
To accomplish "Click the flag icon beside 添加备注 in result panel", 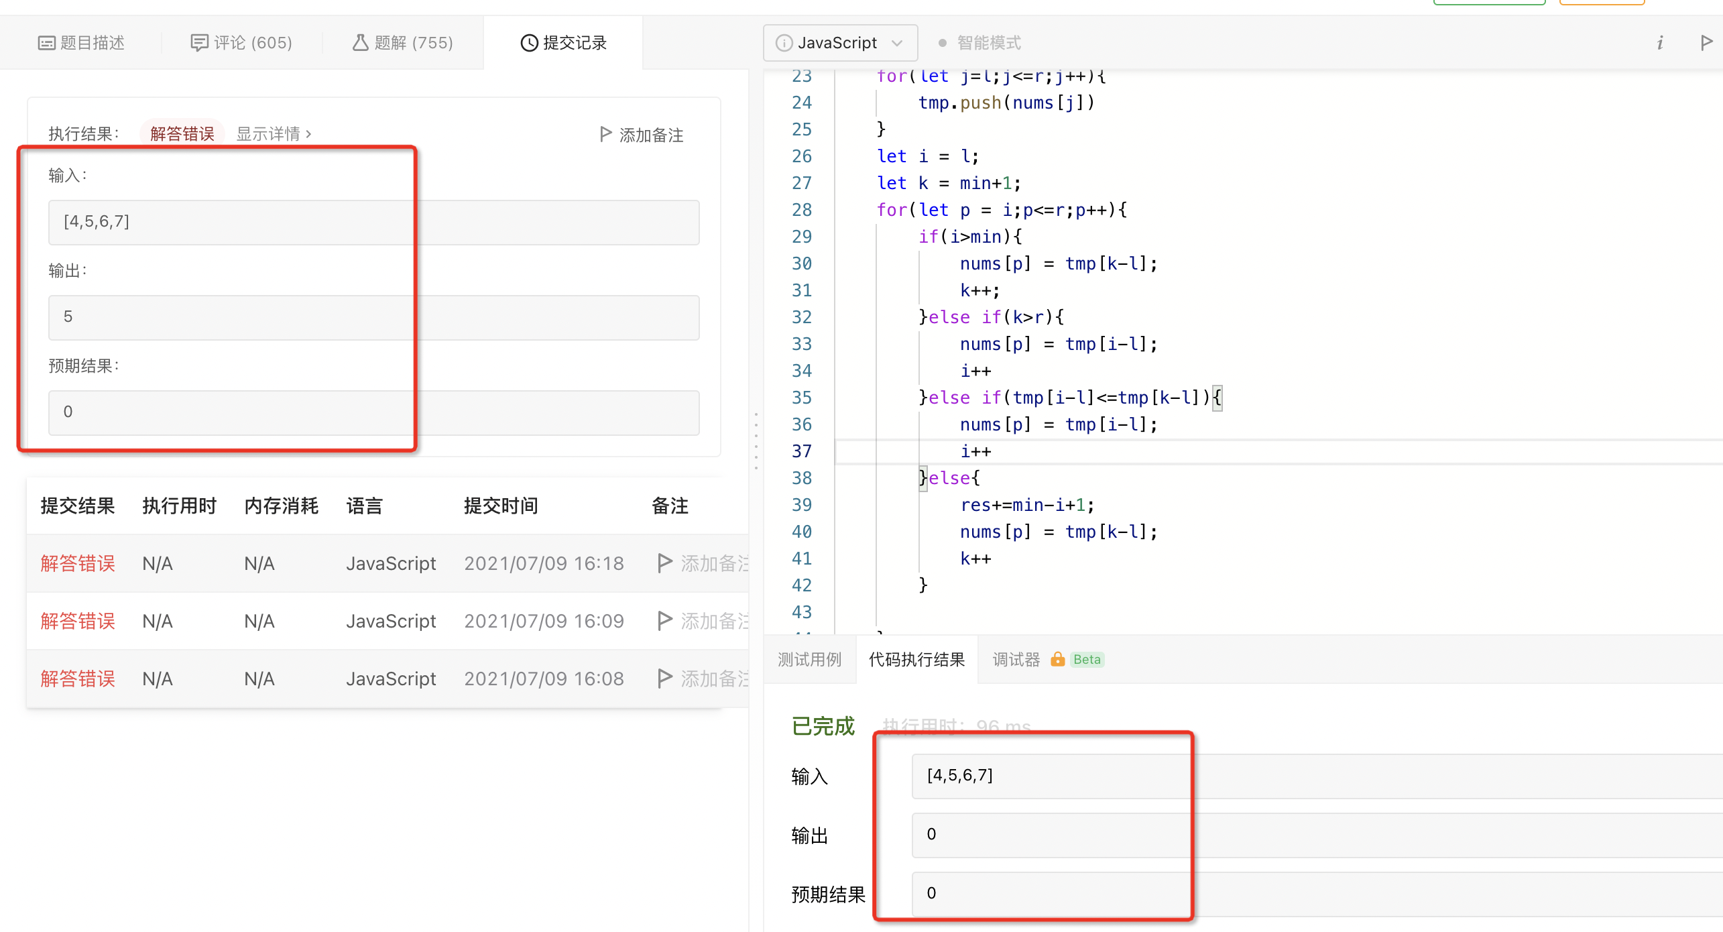I will pyautogui.click(x=605, y=134).
